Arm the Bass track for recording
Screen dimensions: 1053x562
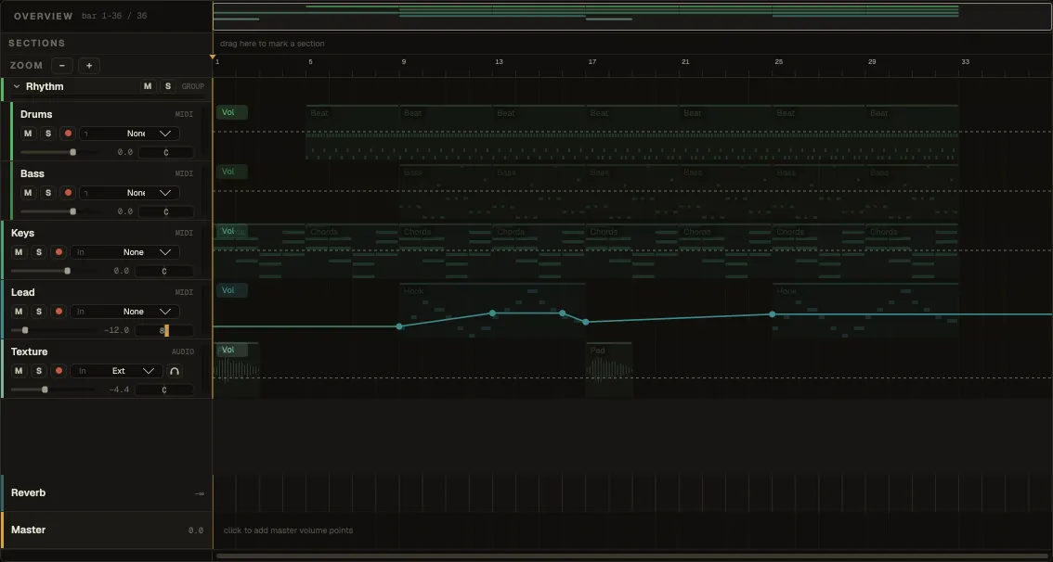pos(68,193)
